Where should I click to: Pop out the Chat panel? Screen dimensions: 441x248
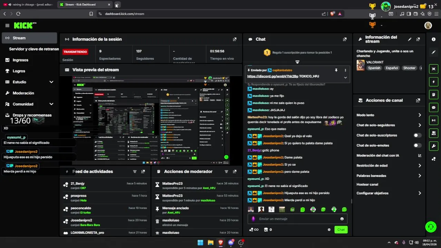pyautogui.click(x=344, y=39)
